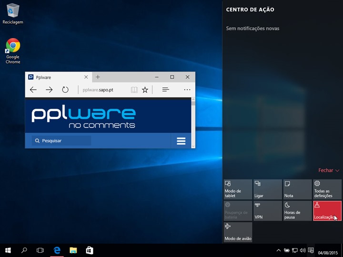Image resolution: width=343 pixels, height=257 pixels.
Task: Close the Edge window
Action: click(188, 77)
